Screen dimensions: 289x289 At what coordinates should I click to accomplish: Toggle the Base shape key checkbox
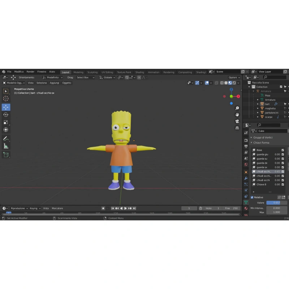tap(283, 150)
